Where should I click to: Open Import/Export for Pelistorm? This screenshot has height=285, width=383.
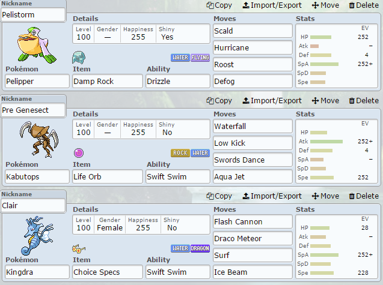click(x=272, y=5)
